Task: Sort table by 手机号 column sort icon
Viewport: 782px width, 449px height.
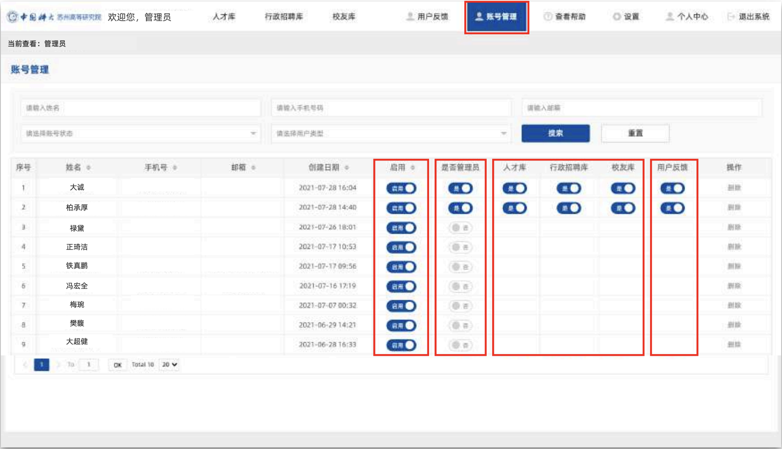Action: (175, 168)
